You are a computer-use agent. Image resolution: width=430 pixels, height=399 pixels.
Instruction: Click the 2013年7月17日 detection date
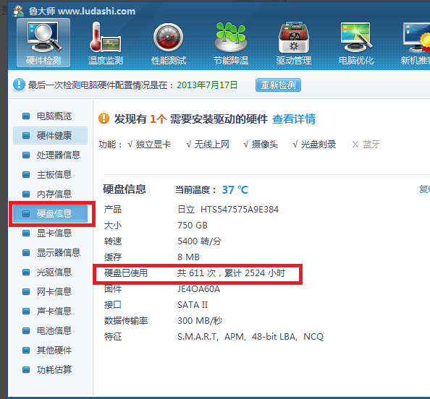click(x=207, y=85)
